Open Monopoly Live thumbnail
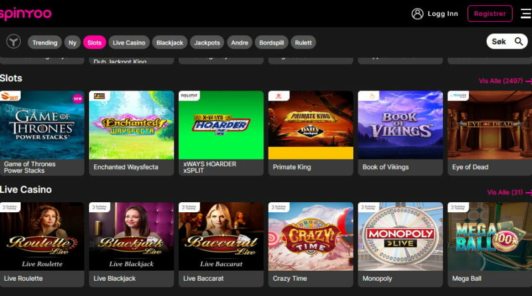 click(x=400, y=236)
